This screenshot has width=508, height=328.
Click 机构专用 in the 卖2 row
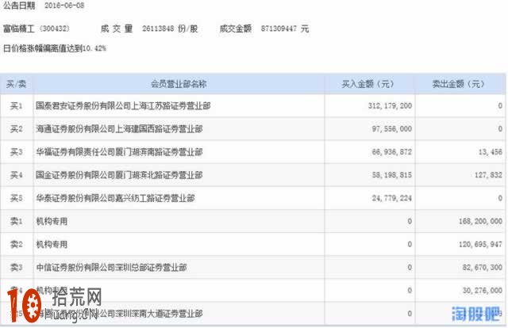pyautogui.click(x=52, y=245)
